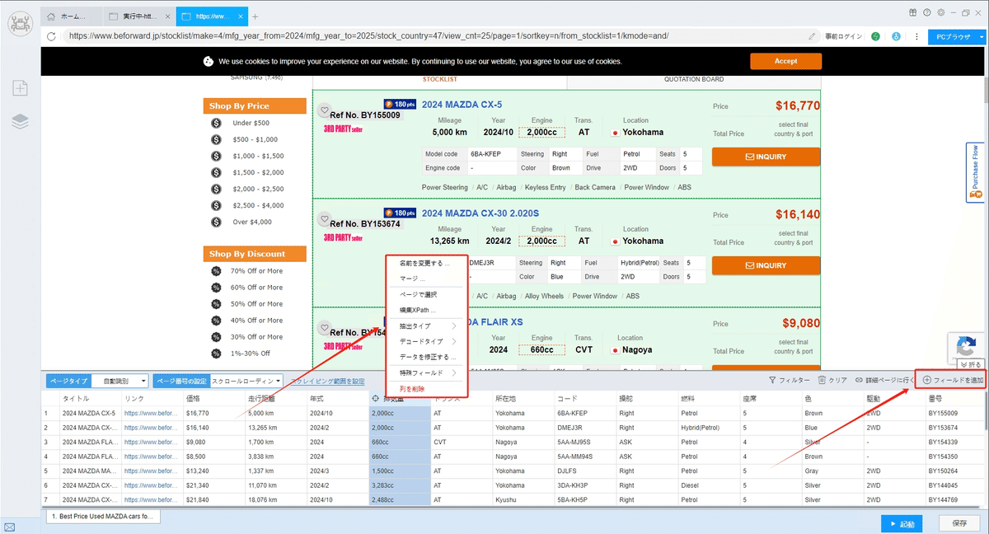This screenshot has height=534, width=989.
Task: Expand the 特殊フィールド submenu
Action: coord(427,372)
